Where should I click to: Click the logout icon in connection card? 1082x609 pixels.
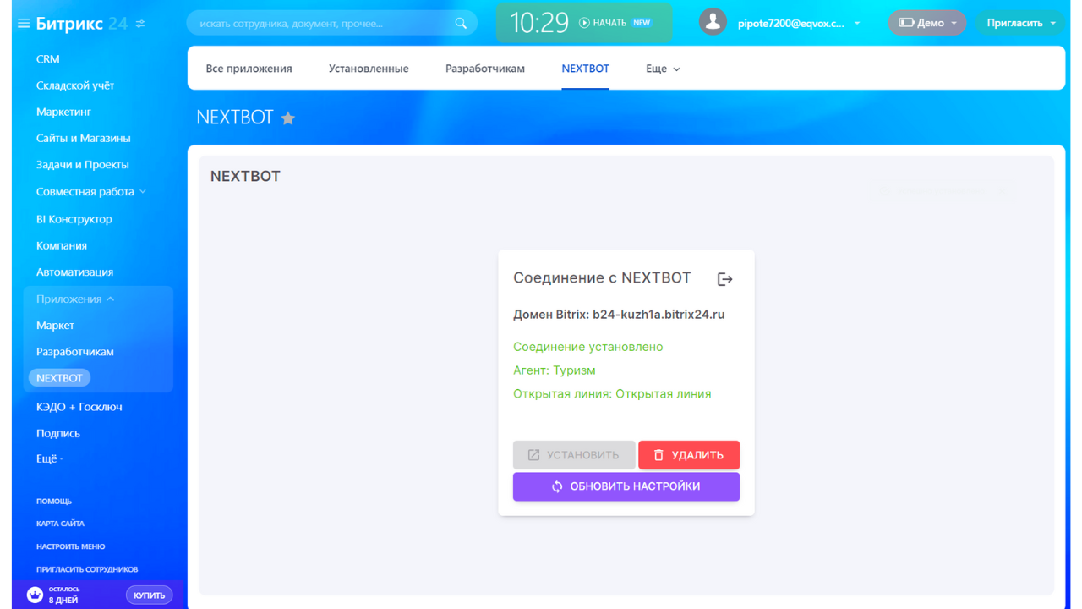pos(724,279)
